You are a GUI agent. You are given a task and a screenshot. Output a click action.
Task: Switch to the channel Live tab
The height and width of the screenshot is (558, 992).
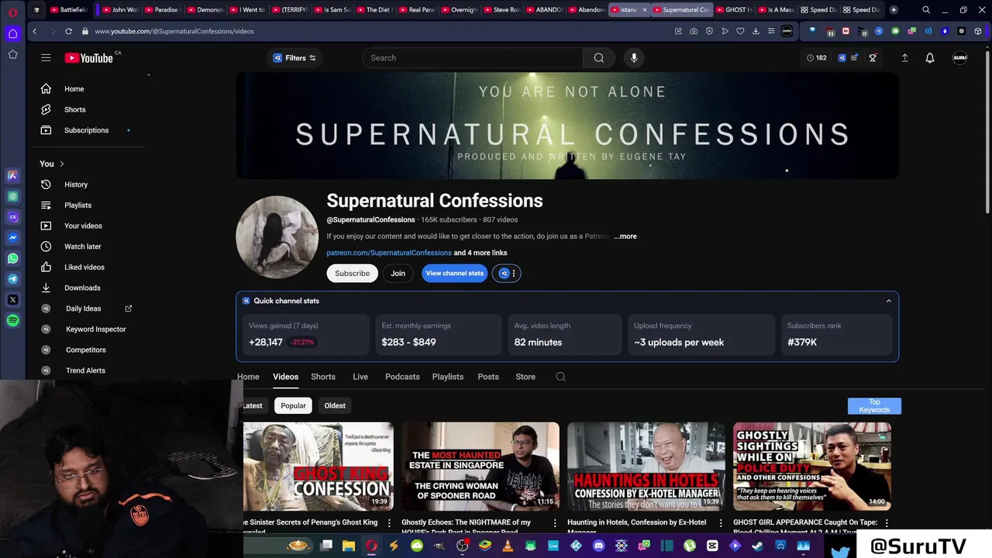[x=360, y=377]
